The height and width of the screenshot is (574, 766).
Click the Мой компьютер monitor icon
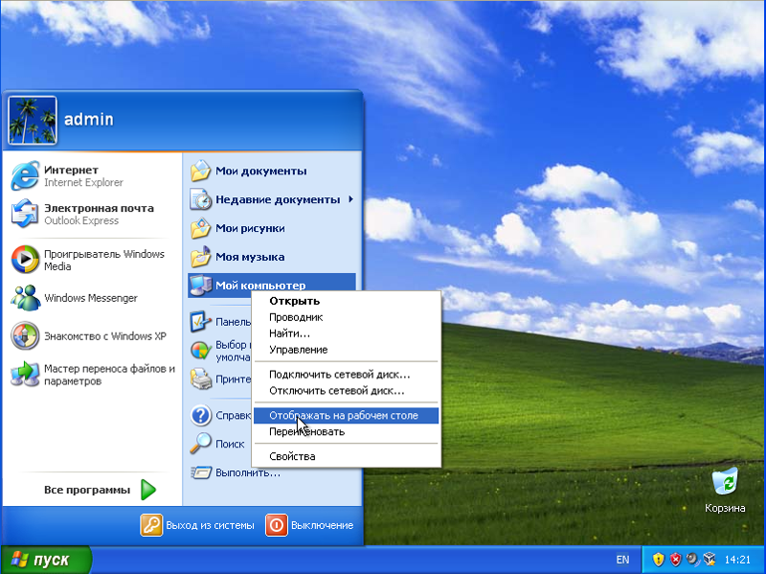point(200,286)
